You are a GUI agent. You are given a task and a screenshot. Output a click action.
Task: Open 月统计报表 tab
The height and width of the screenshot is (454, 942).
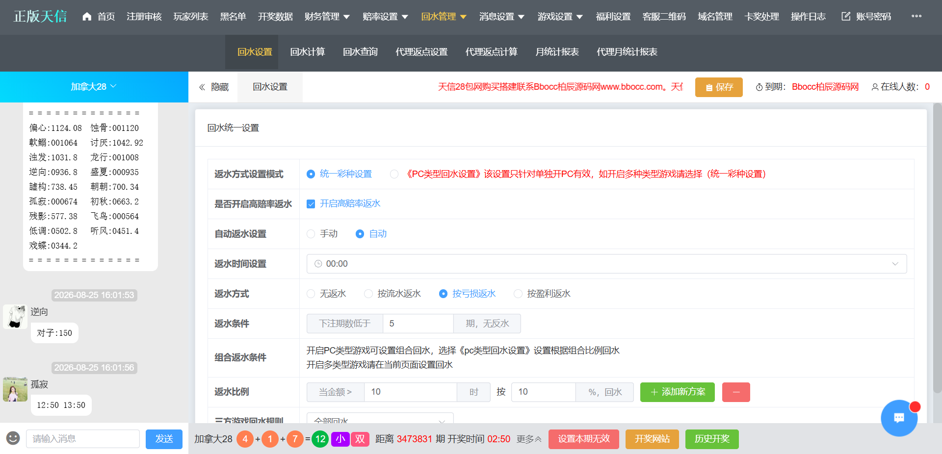tap(557, 52)
